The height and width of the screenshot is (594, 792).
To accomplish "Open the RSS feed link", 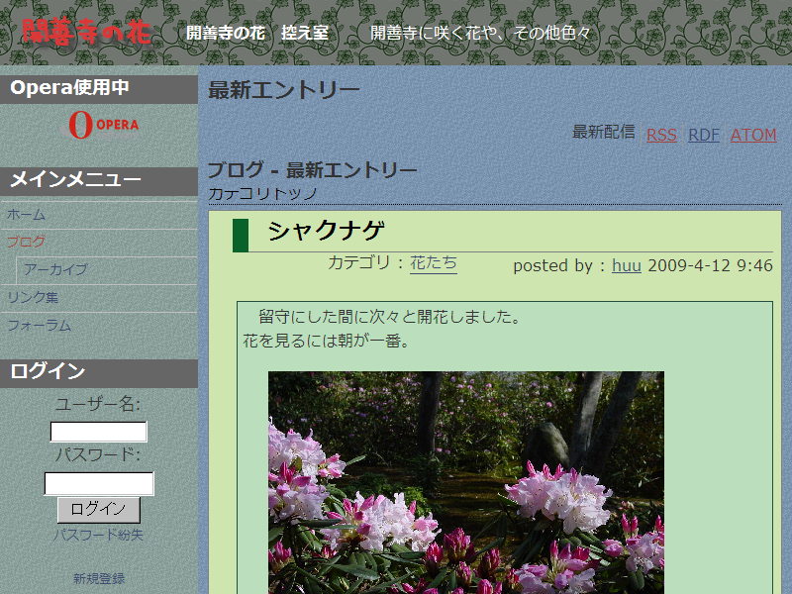I will [x=661, y=135].
